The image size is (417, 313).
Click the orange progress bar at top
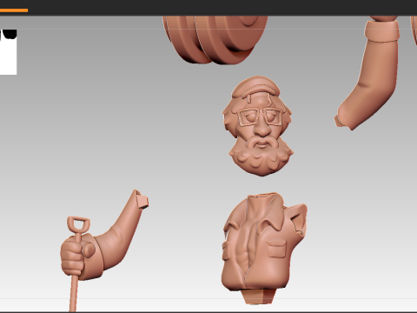14,10
